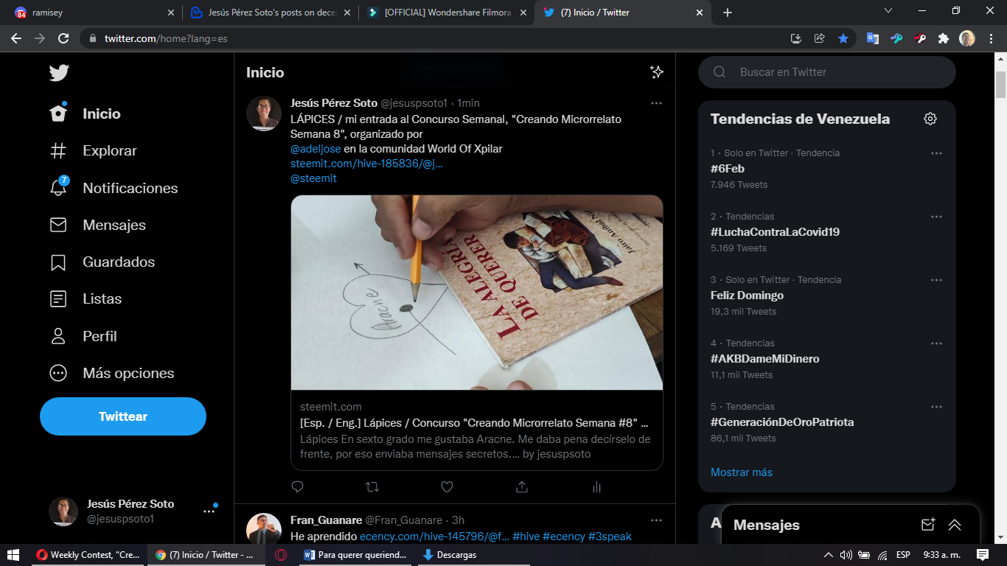Click the Buscar en Twitter search field
The width and height of the screenshot is (1007, 566).
(x=827, y=72)
